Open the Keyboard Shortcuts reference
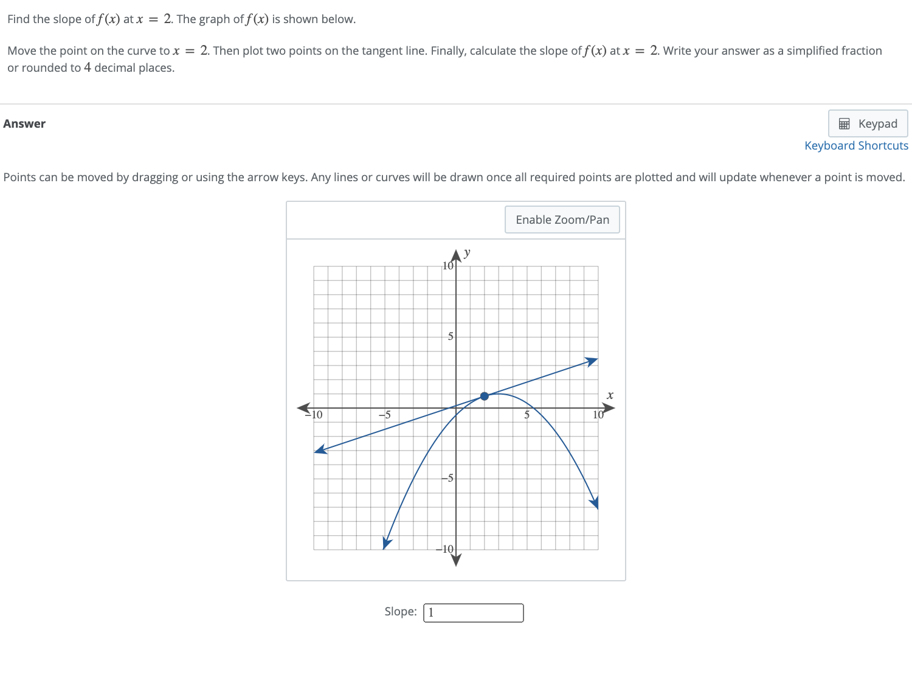This screenshot has width=912, height=675. pos(856,145)
